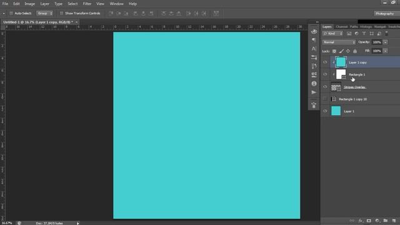Open the Fill slider arrow
The height and width of the screenshot is (225, 400).
point(385,51)
